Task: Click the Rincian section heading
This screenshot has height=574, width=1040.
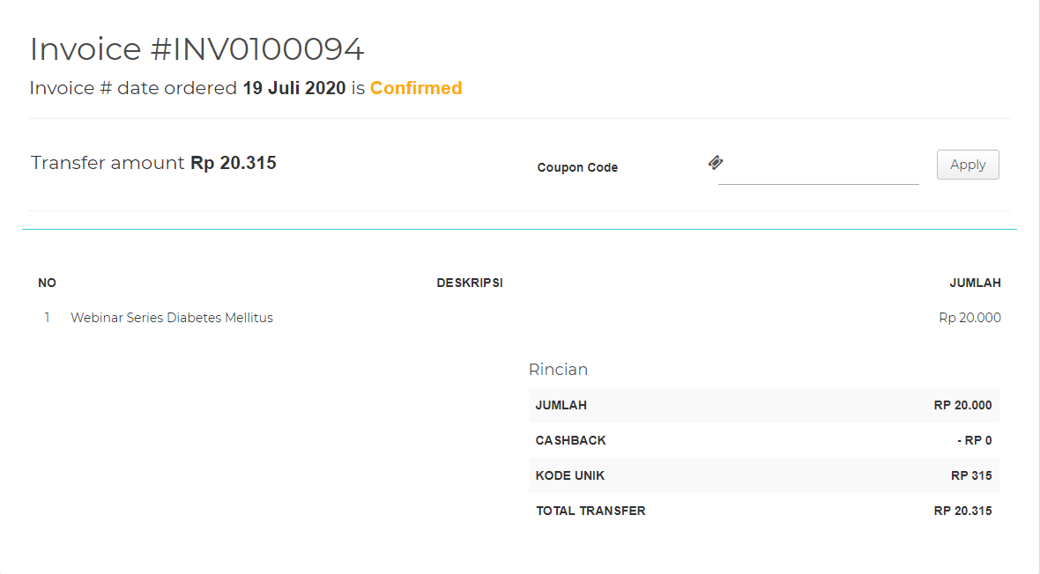Action: (558, 370)
